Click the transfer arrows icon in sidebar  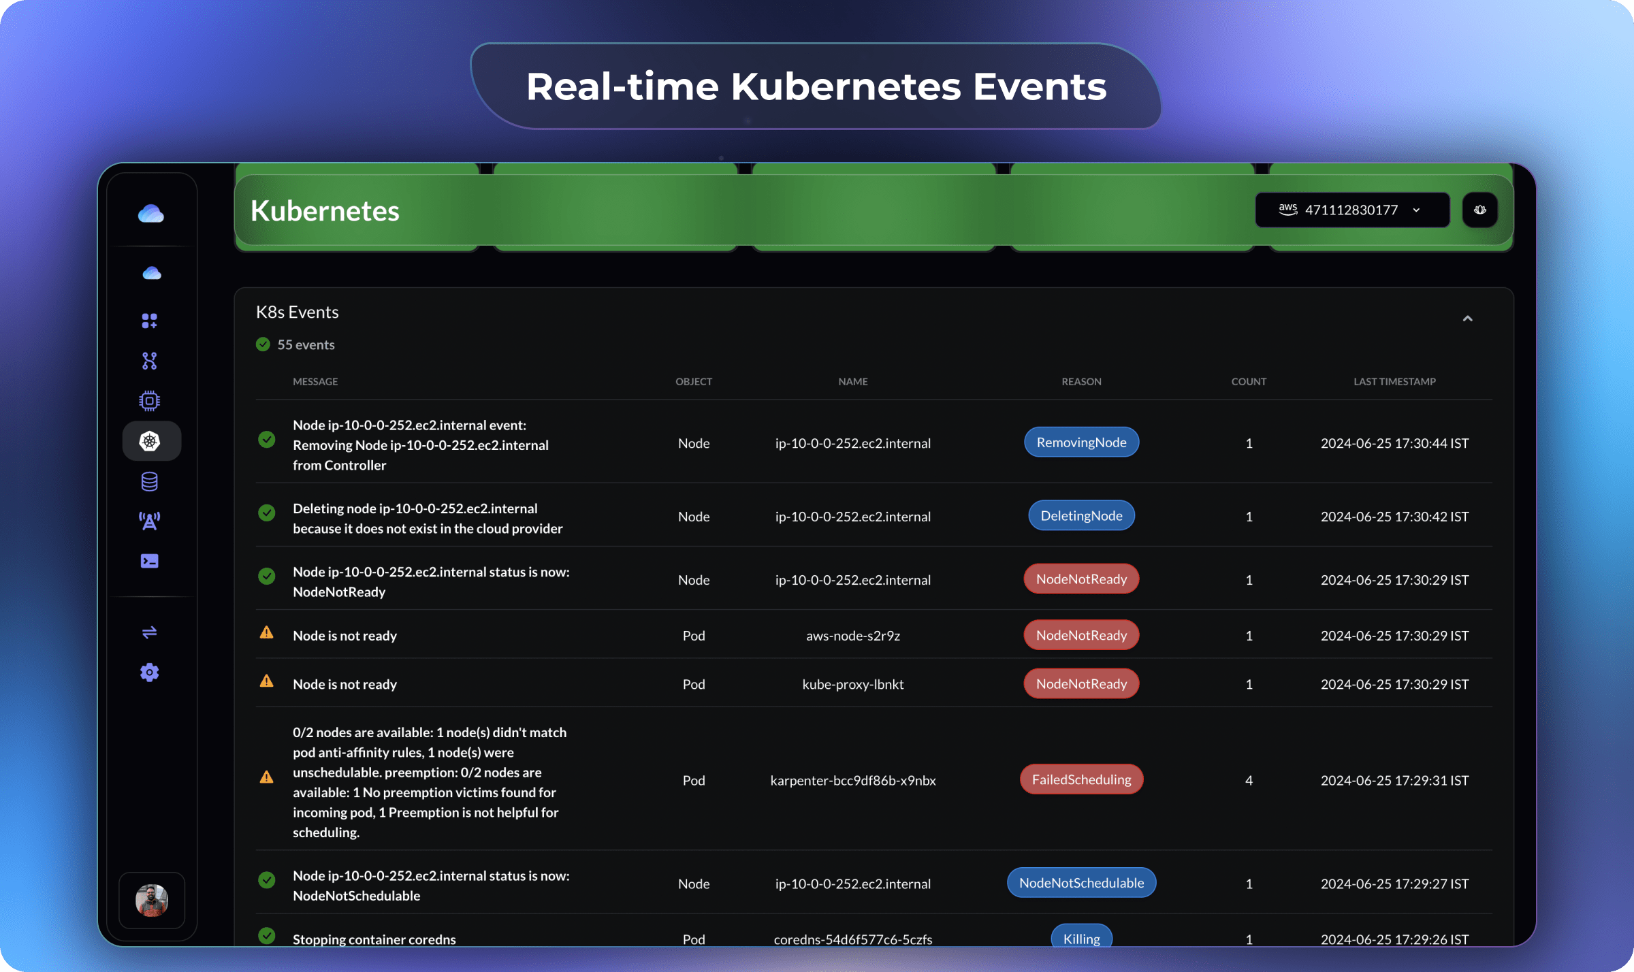click(x=149, y=633)
